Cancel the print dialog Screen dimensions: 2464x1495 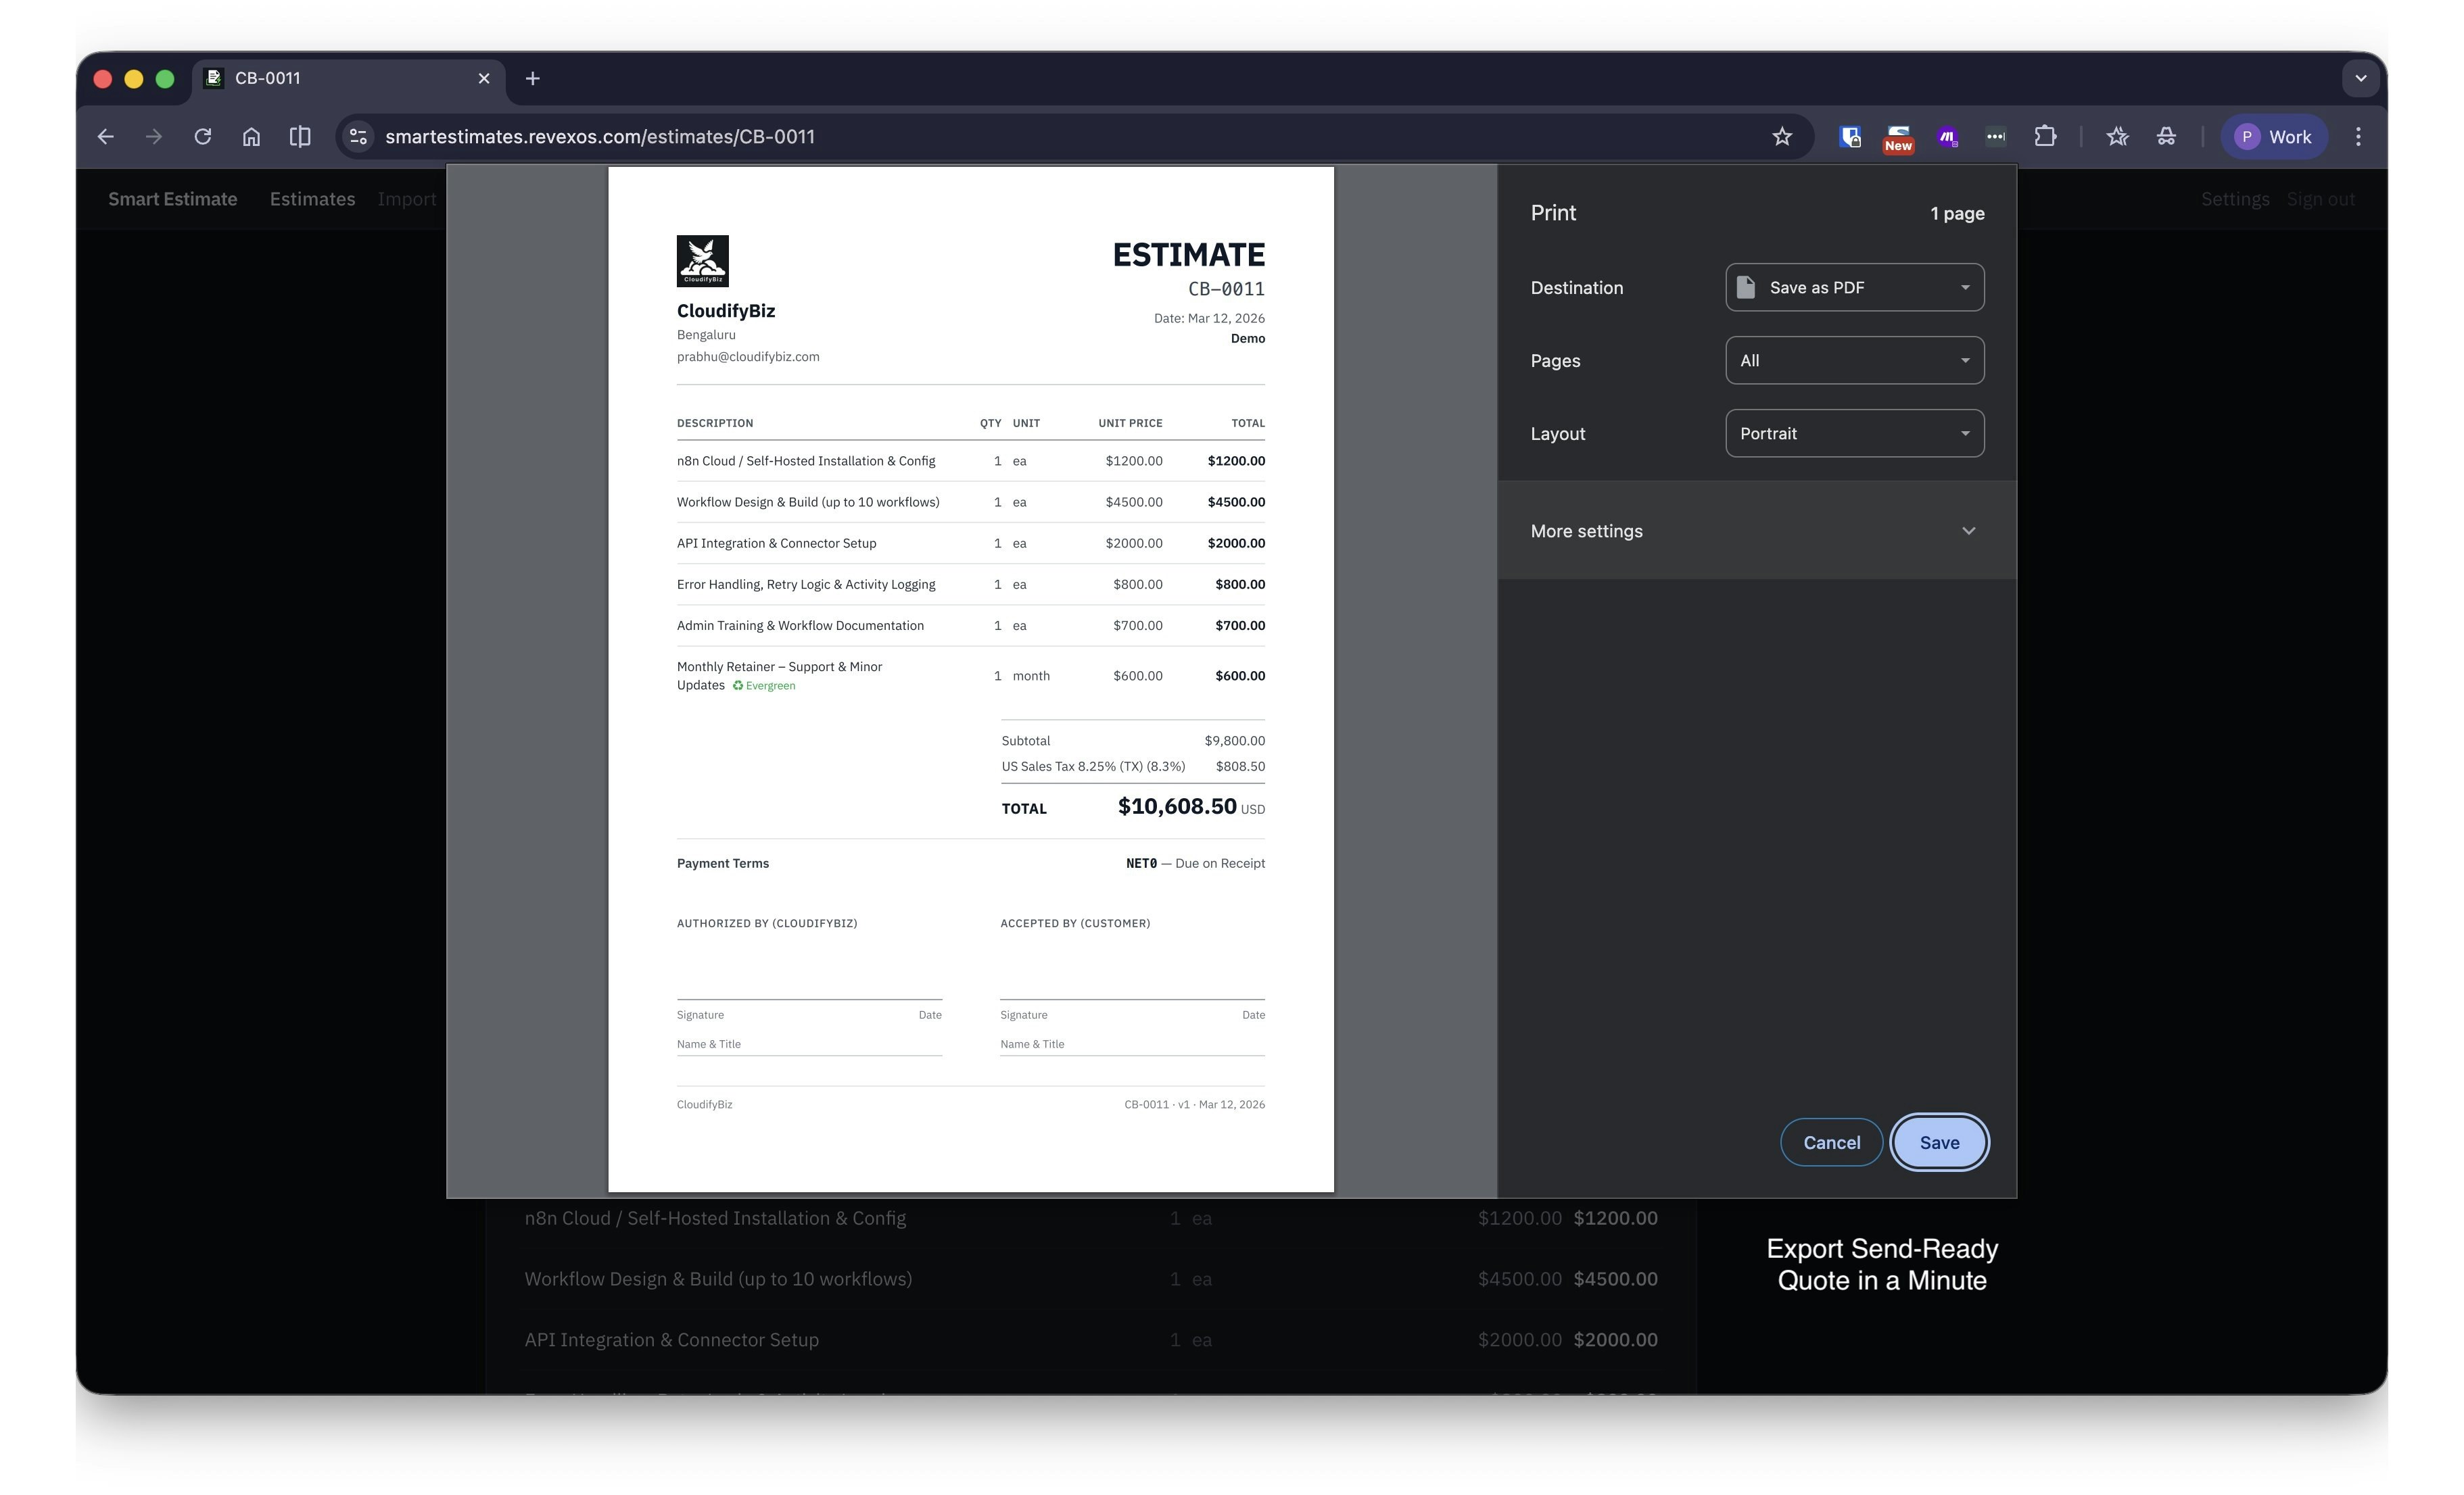[x=1831, y=1142]
